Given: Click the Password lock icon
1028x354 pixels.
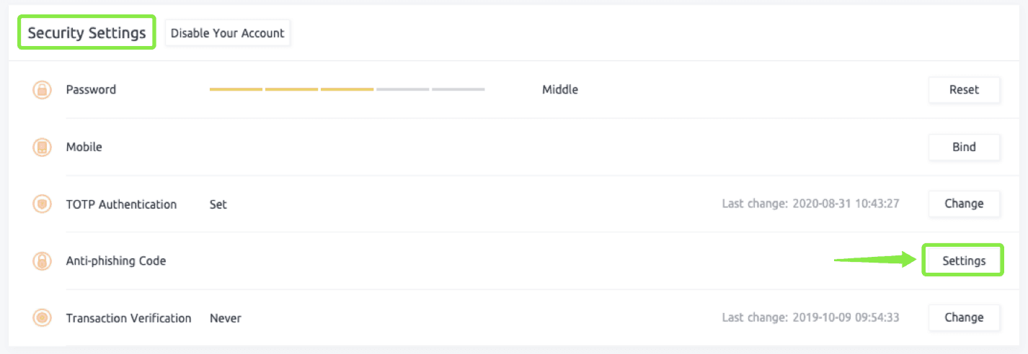Looking at the screenshot, I should point(43,90).
